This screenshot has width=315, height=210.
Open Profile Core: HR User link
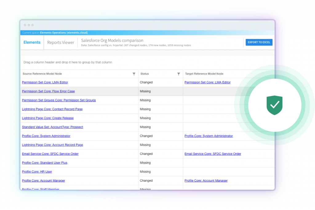click(37, 172)
